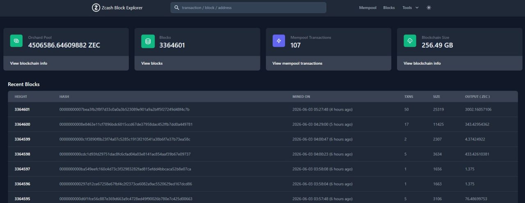The width and height of the screenshot is (525, 203).
Task: Click the 4506586.64609882 ZEC value
Action: (64, 45)
